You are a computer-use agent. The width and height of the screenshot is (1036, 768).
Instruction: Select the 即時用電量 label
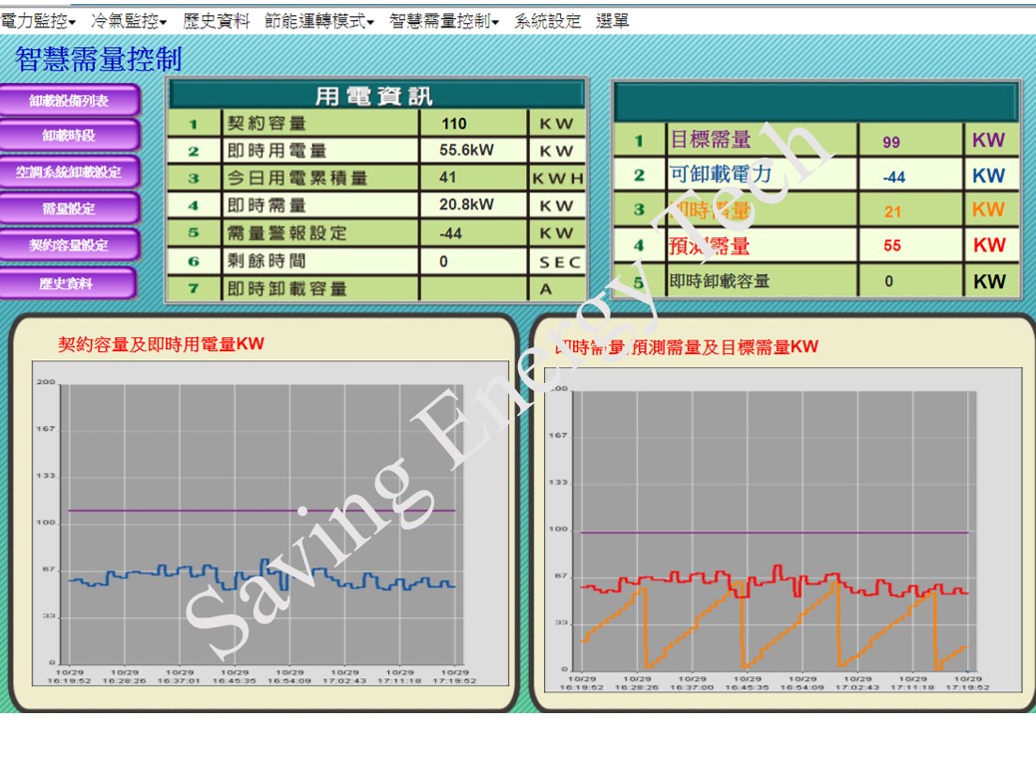click(x=276, y=152)
